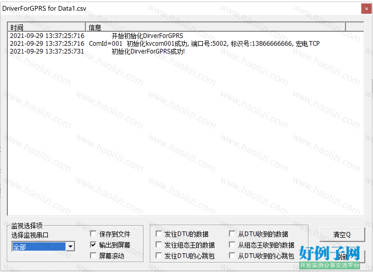The height and width of the screenshot is (272, 373).
Task: Select log row ComId=001 初始化kvcom001成功
Action: tap(186, 43)
